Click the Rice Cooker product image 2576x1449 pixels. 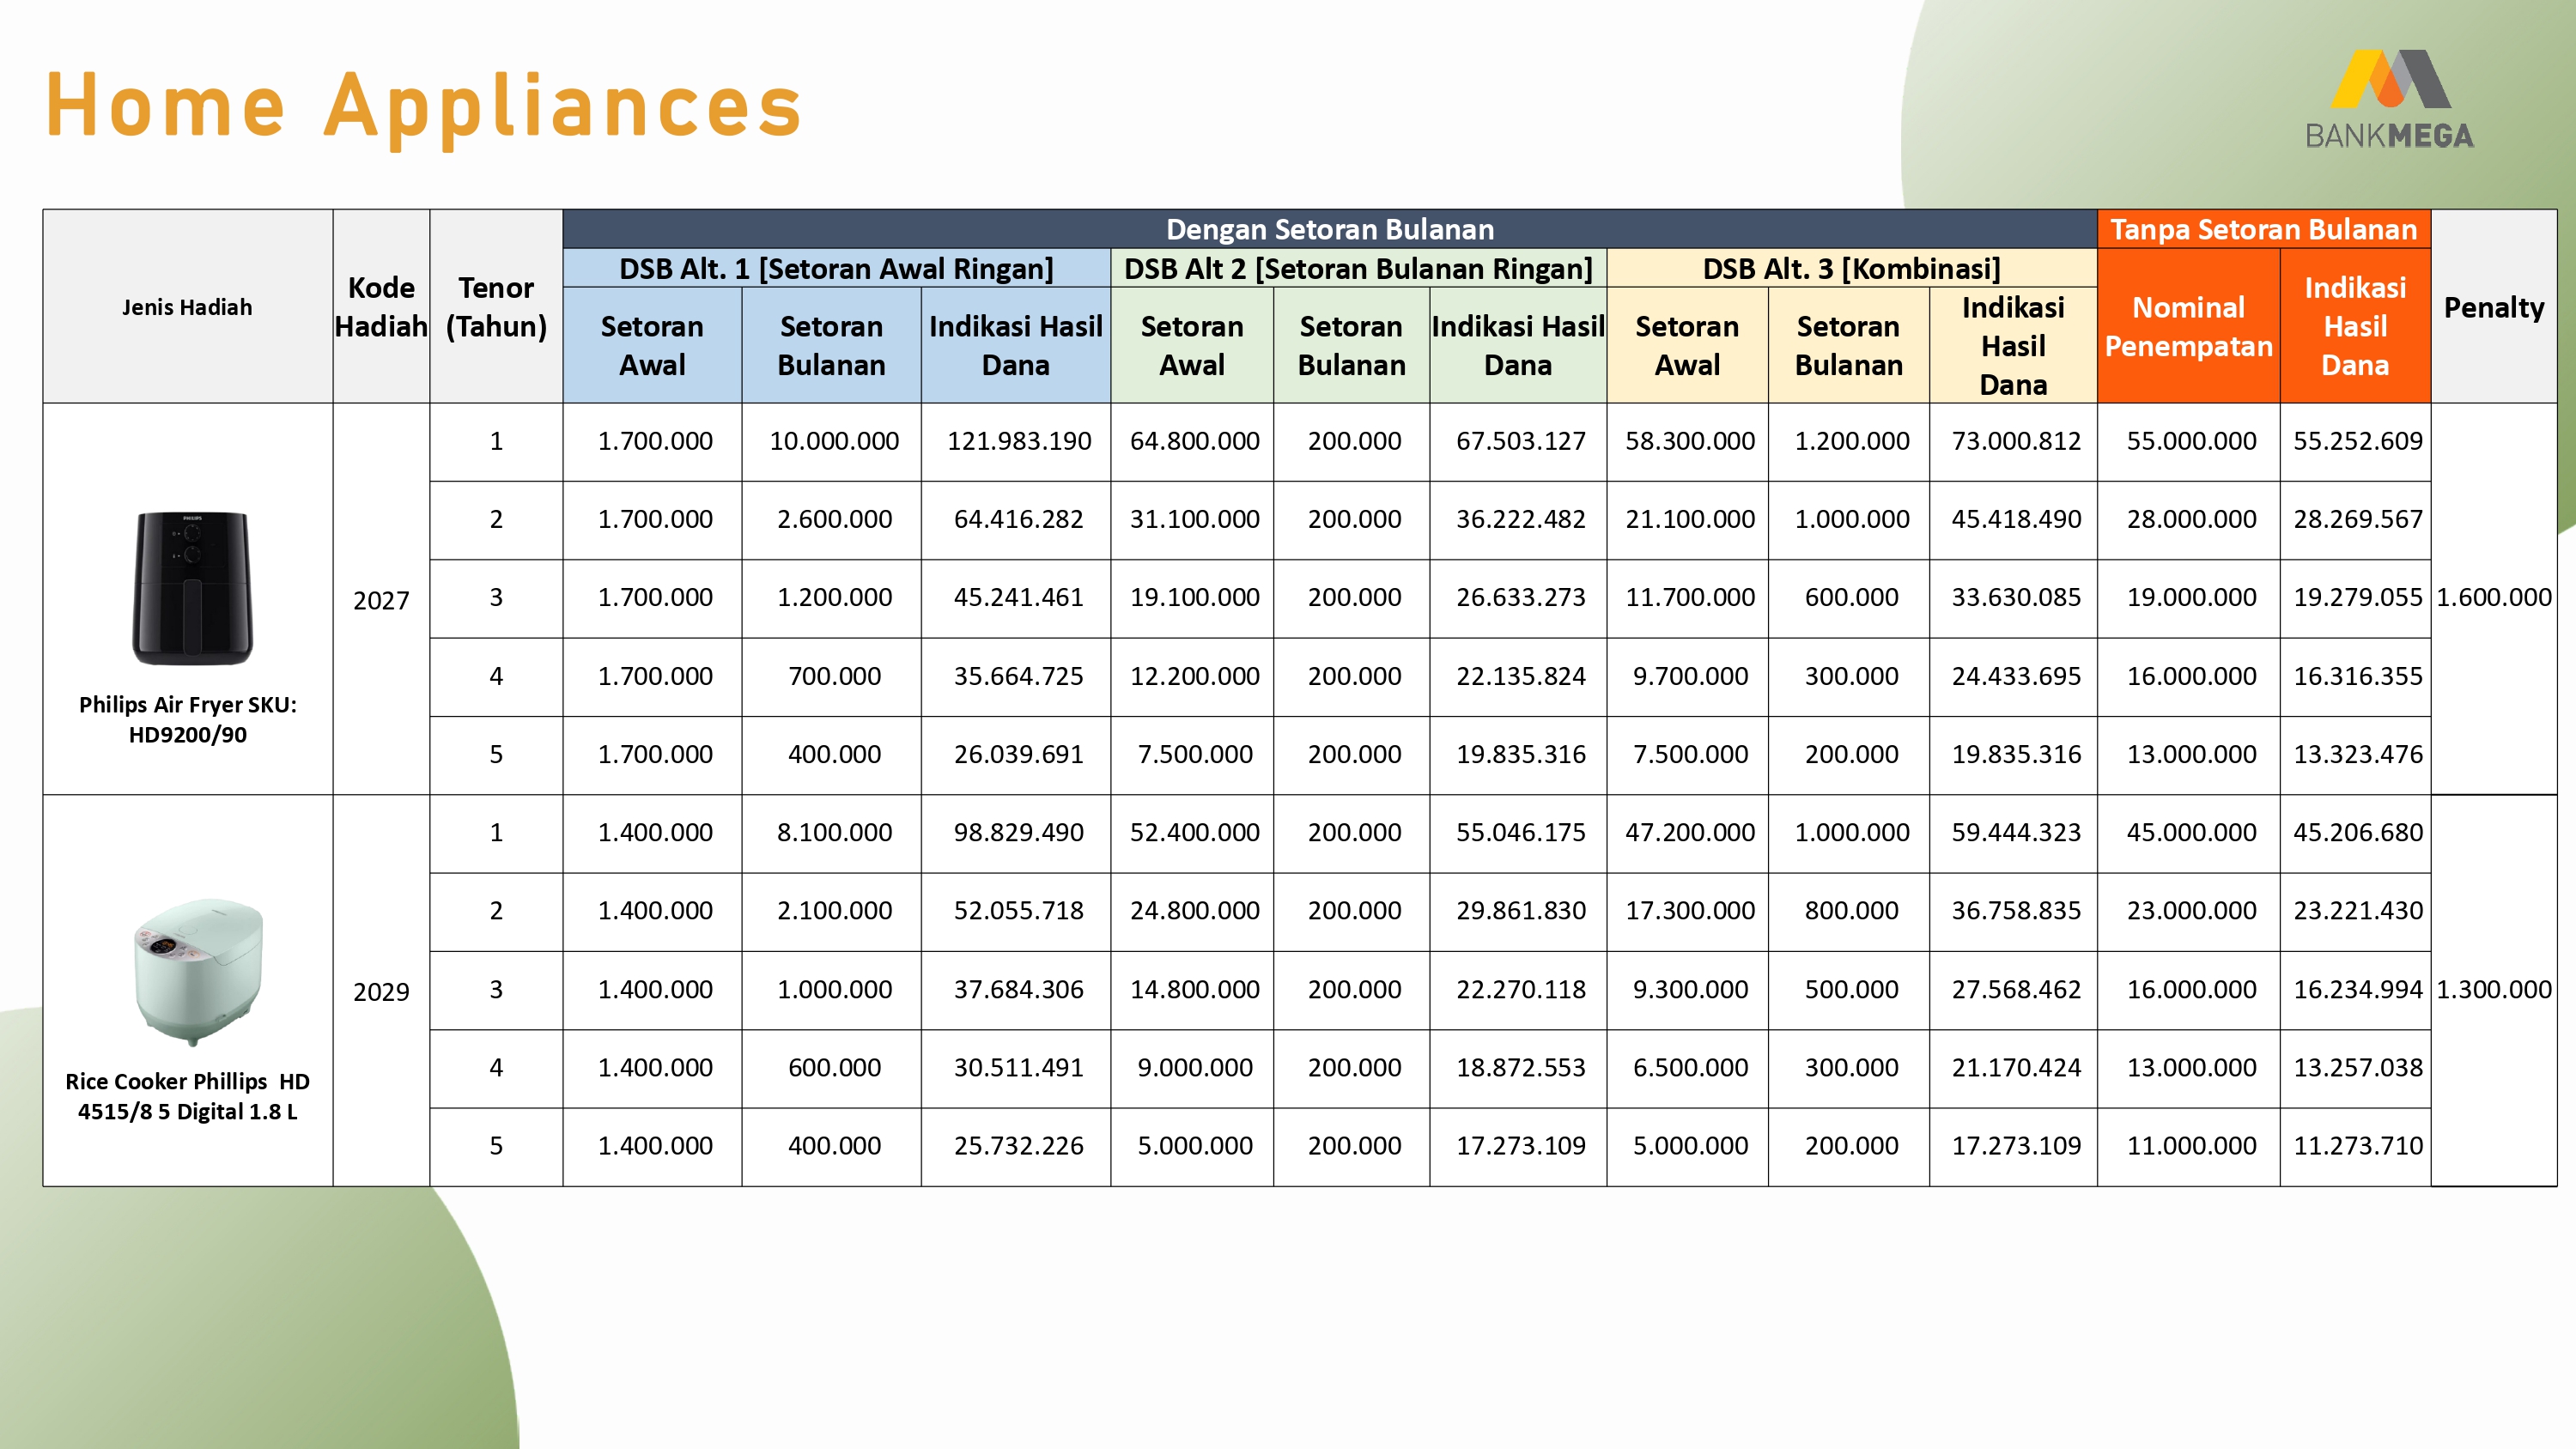click(198, 971)
